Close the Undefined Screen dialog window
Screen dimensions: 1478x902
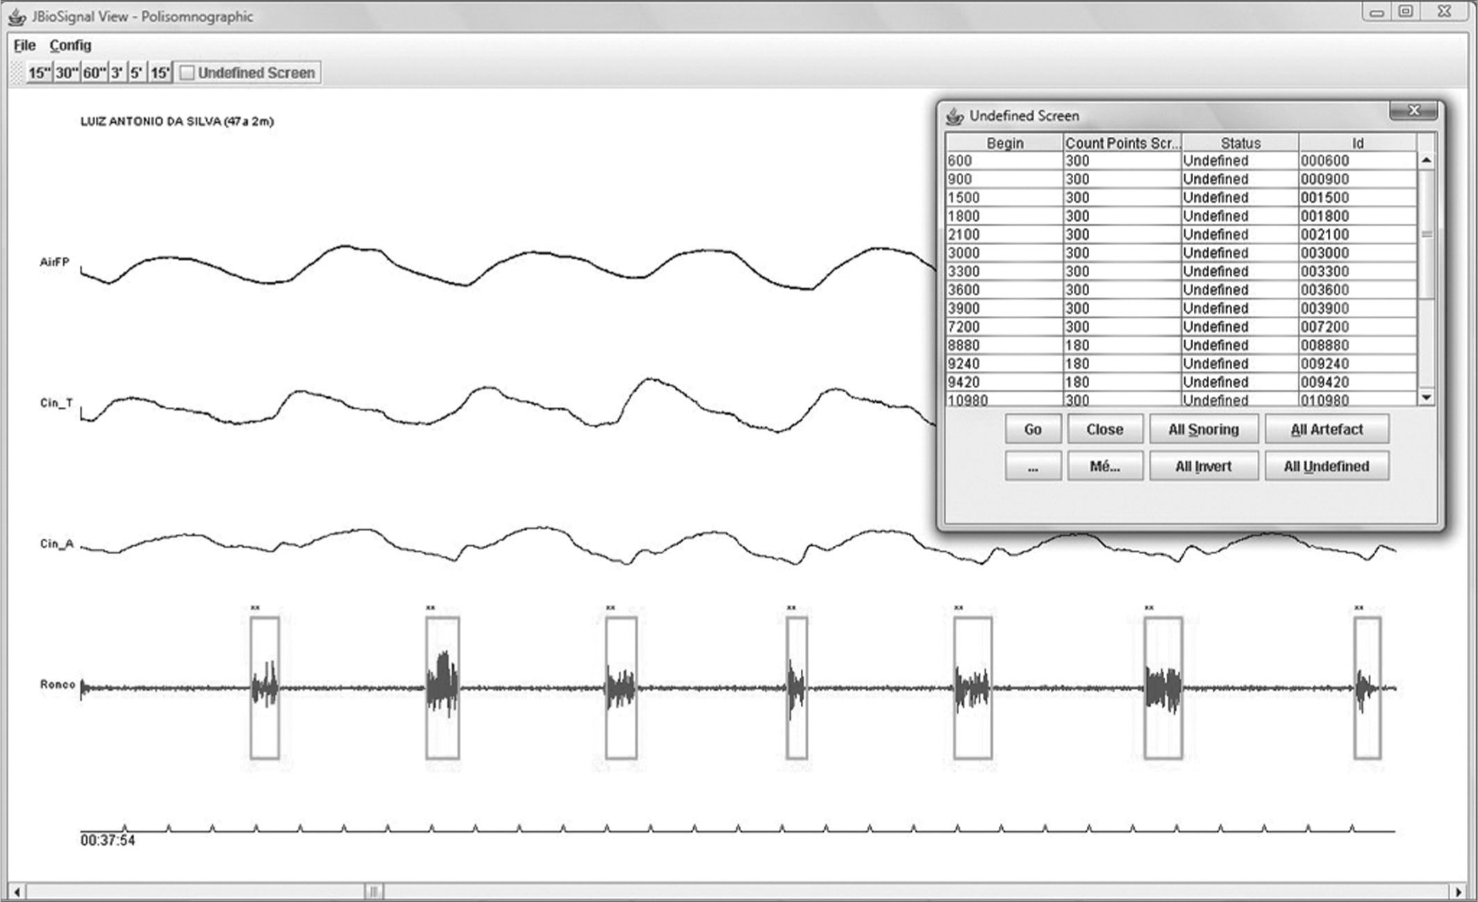point(1414,110)
